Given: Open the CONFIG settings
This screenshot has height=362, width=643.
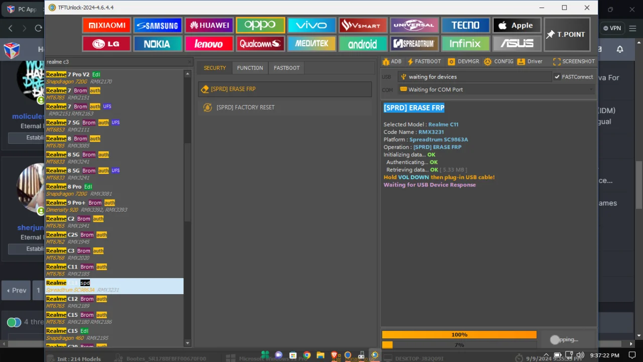Looking at the screenshot, I should pyautogui.click(x=498, y=61).
